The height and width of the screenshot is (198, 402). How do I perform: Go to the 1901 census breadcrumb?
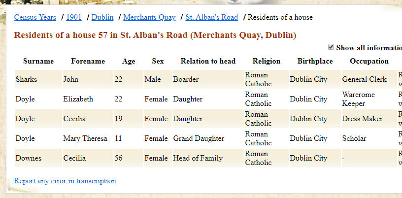click(x=74, y=17)
